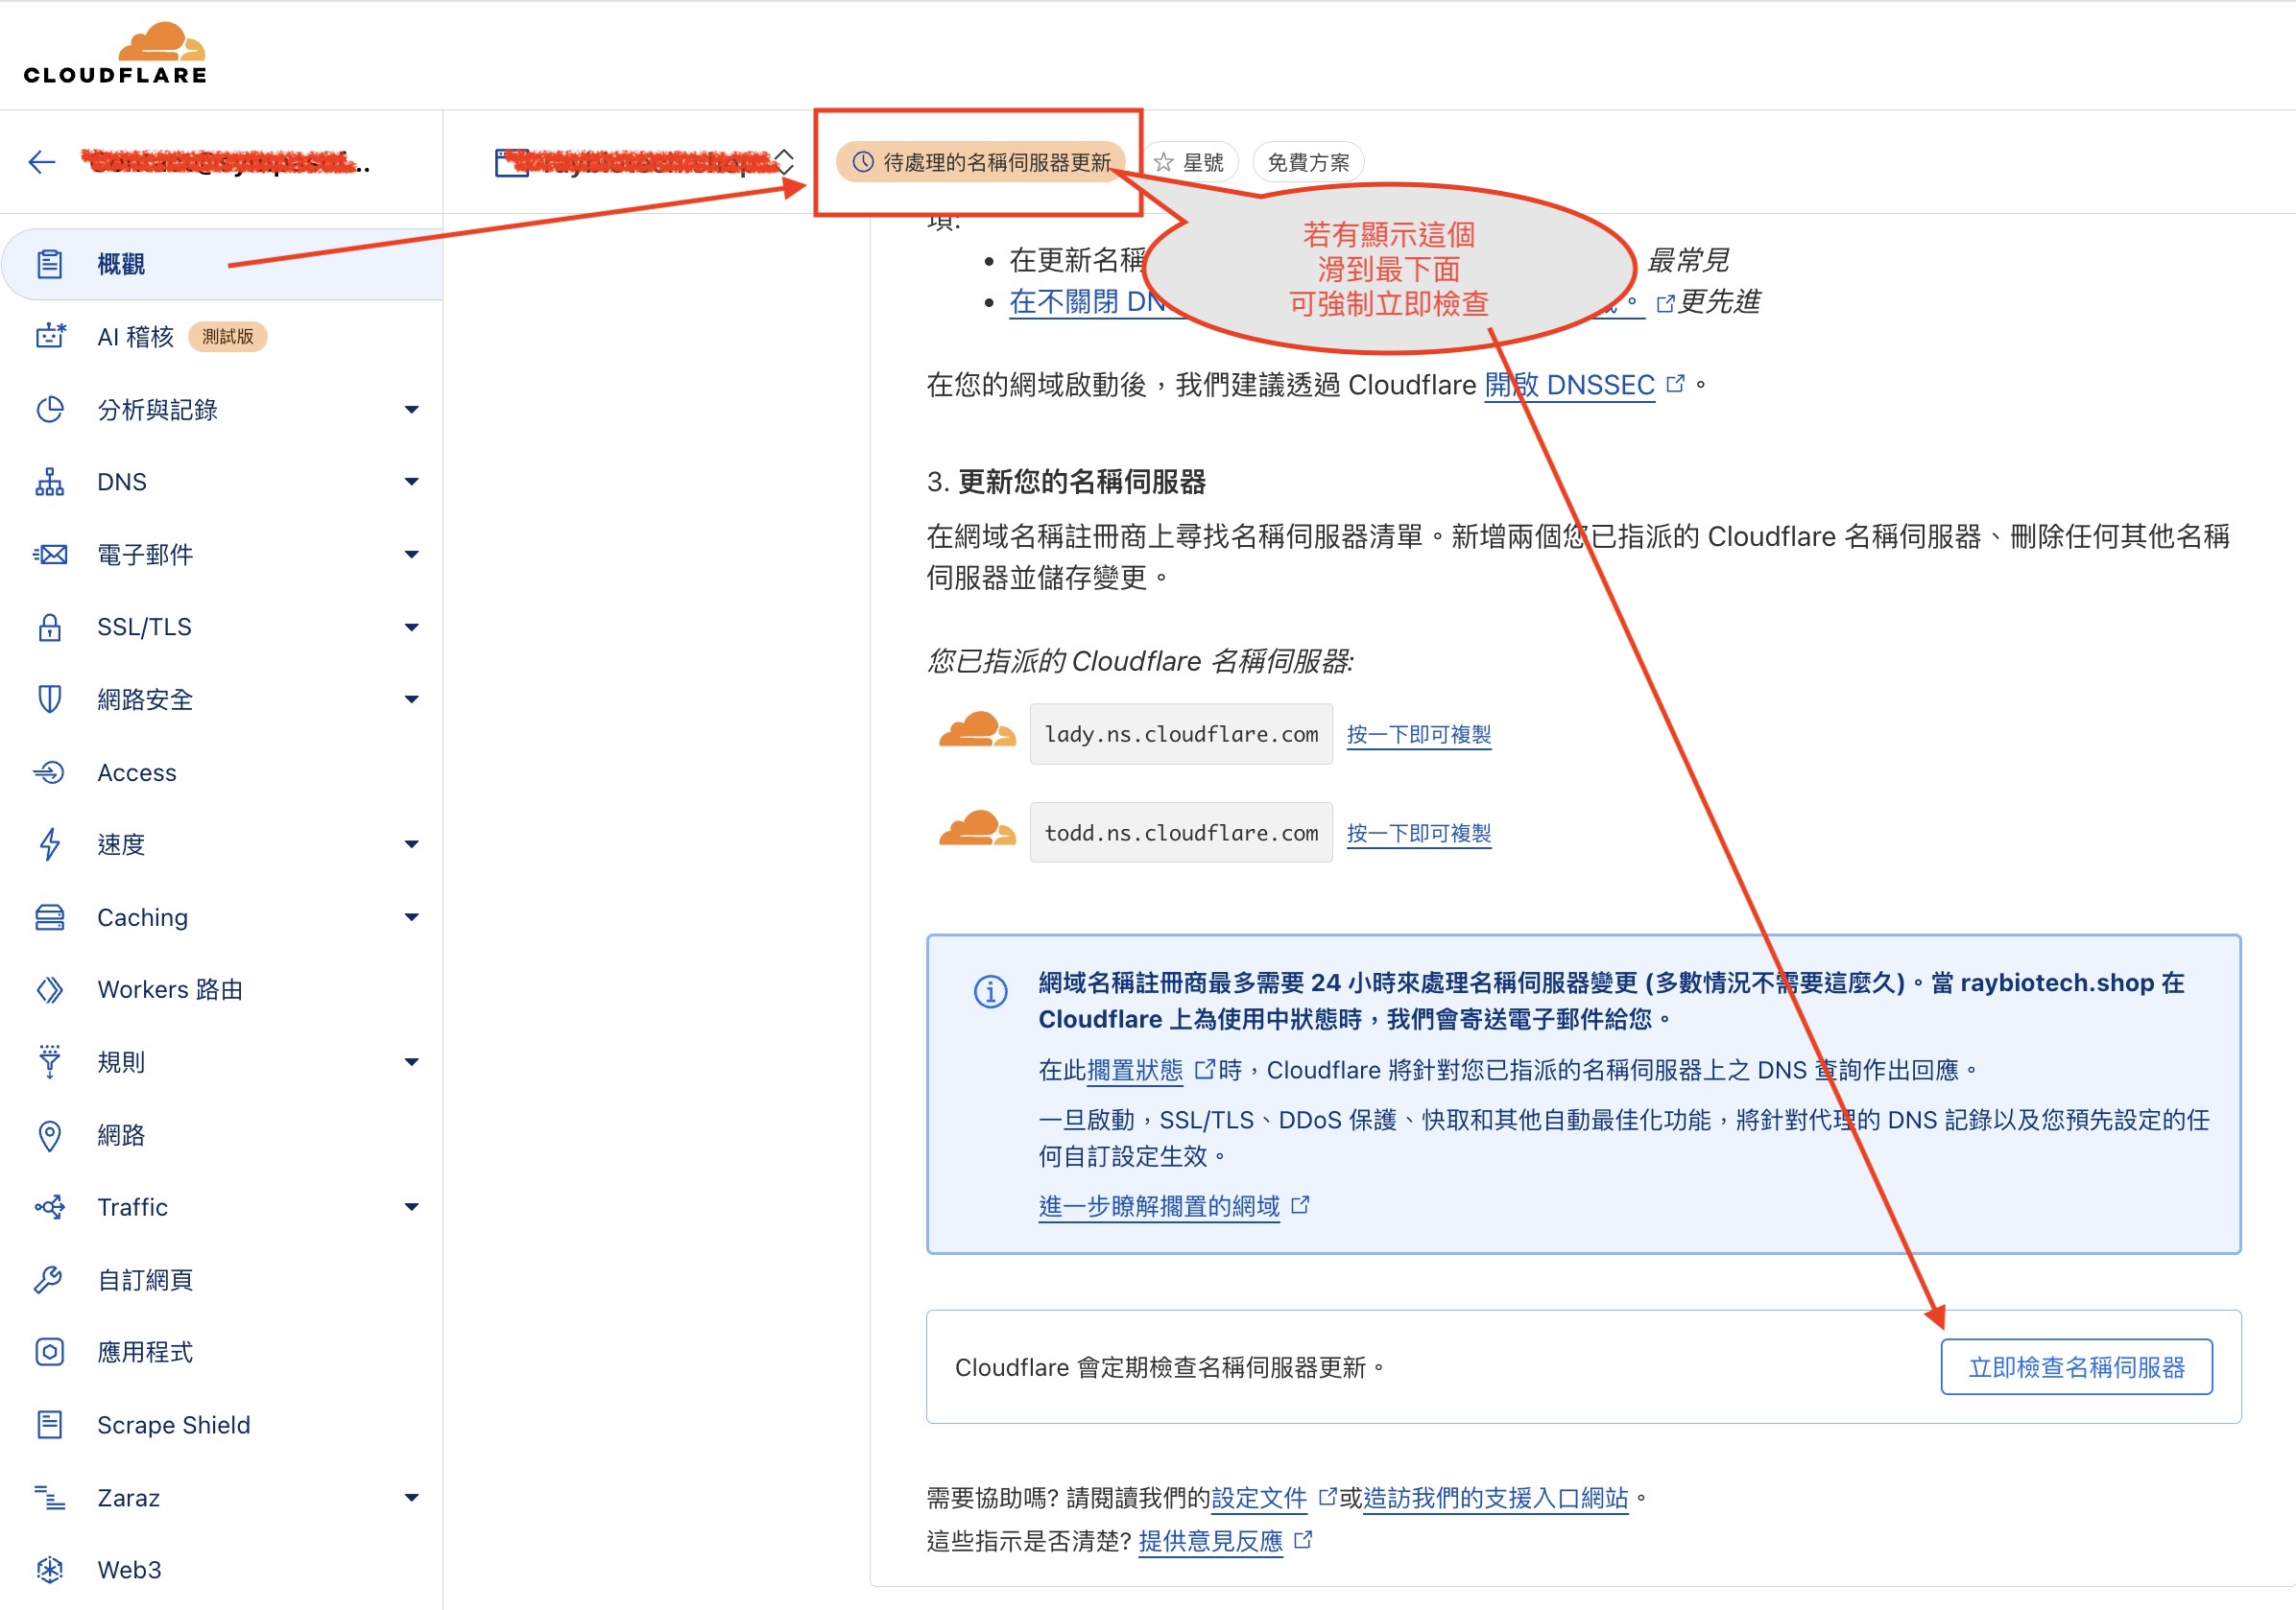Screen dimensions: 2296x1610
Task: Click the Cloudflare logo
Action: (x=115, y=53)
